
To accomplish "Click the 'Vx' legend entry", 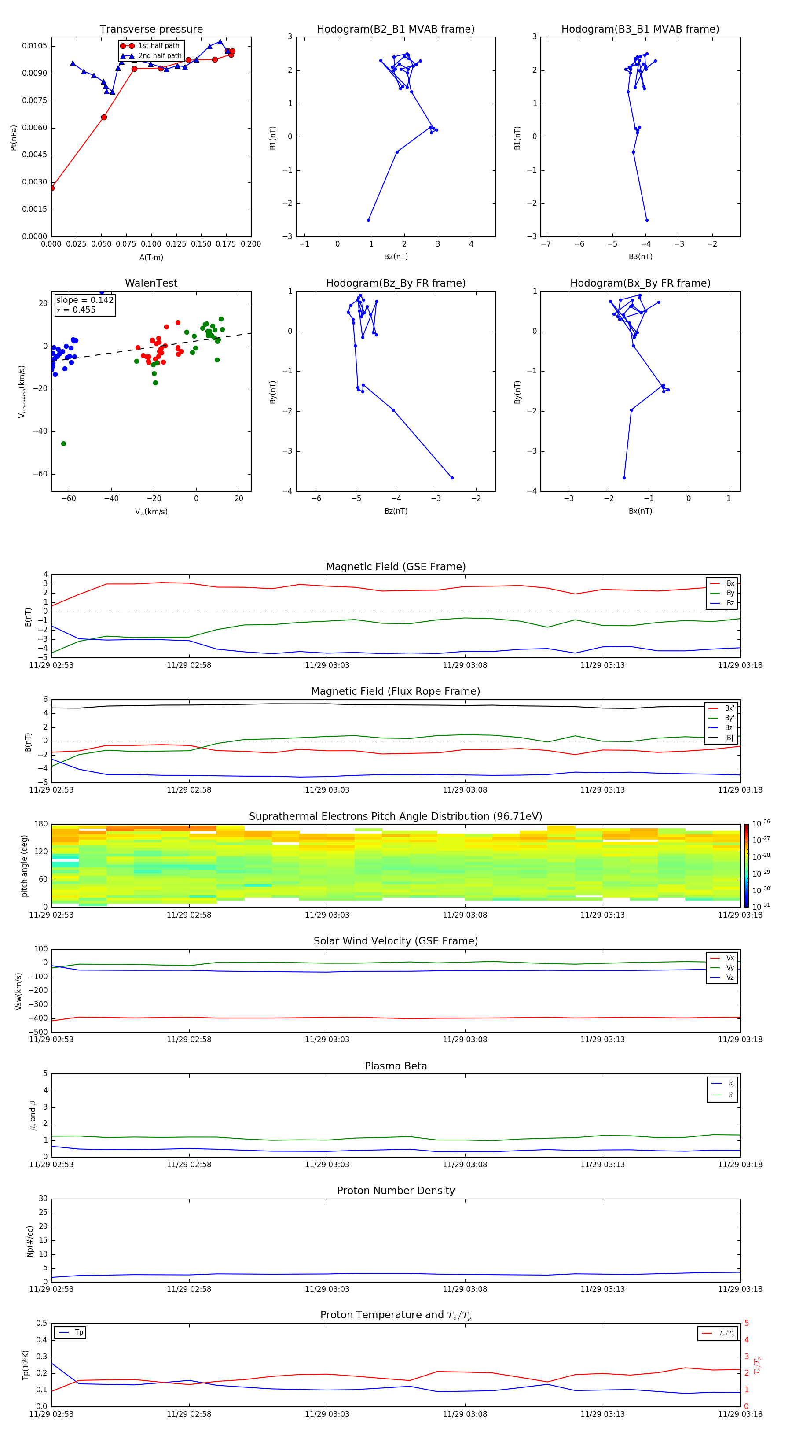I will [x=722, y=958].
